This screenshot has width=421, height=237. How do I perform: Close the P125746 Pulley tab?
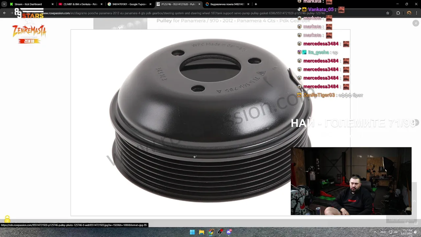(x=199, y=4)
